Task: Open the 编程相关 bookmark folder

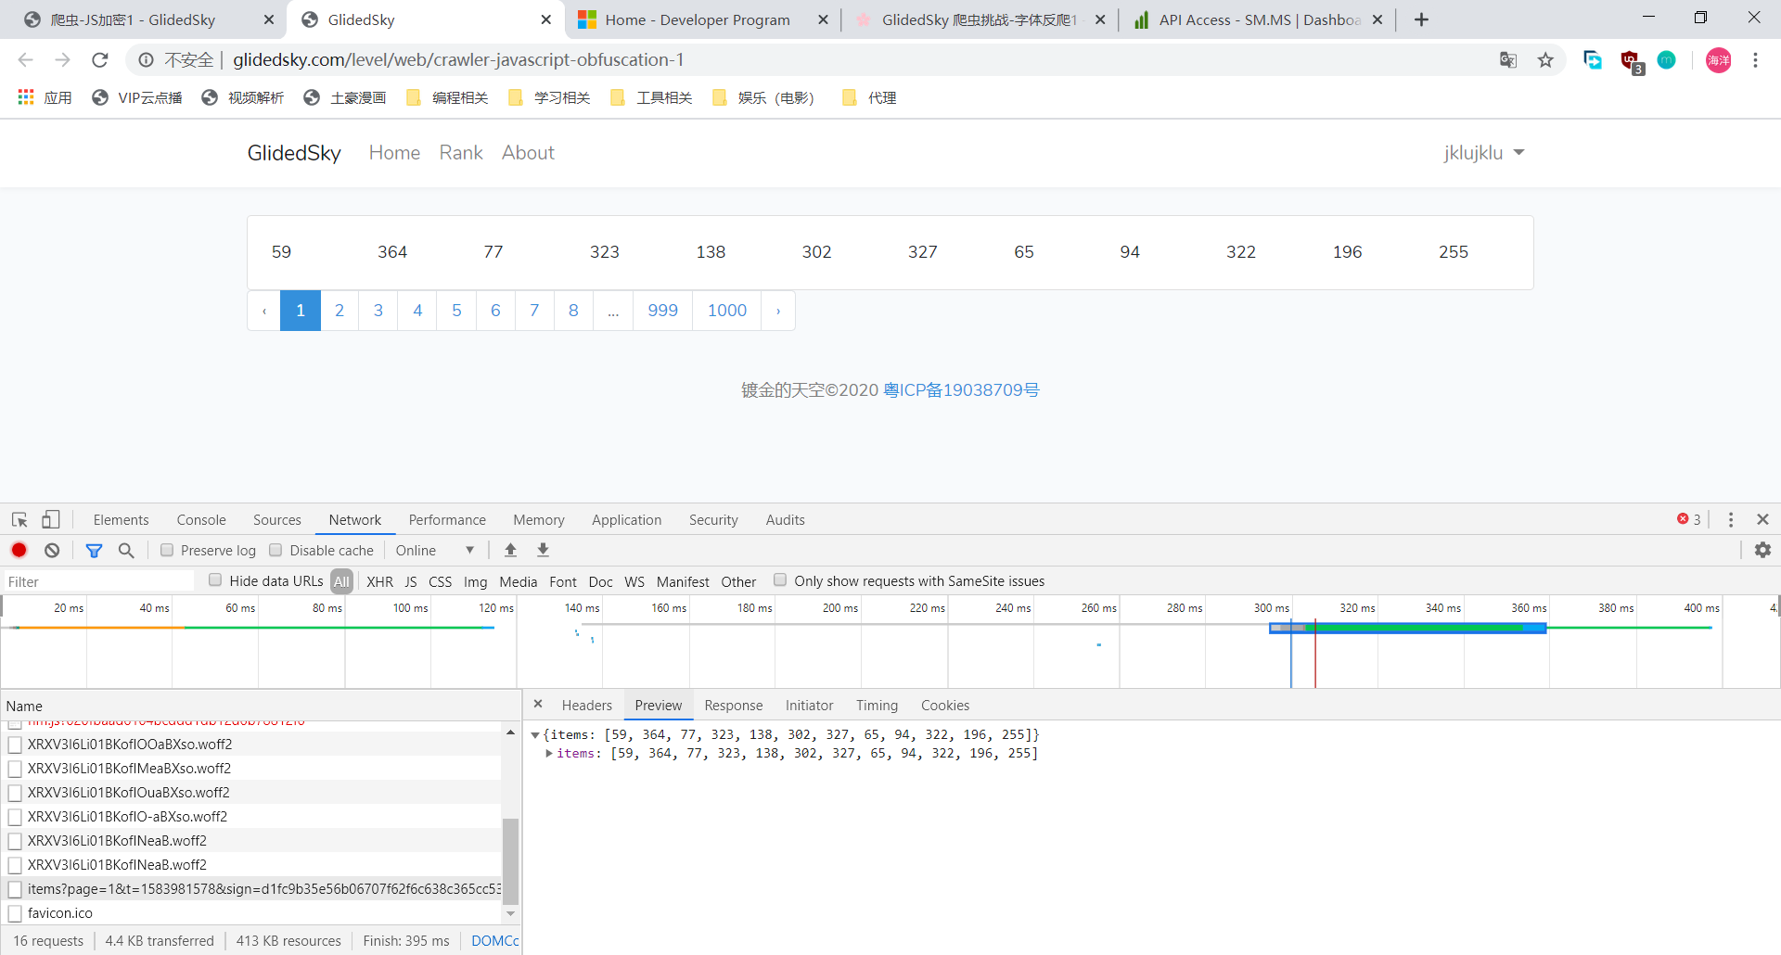Action: (448, 97)
